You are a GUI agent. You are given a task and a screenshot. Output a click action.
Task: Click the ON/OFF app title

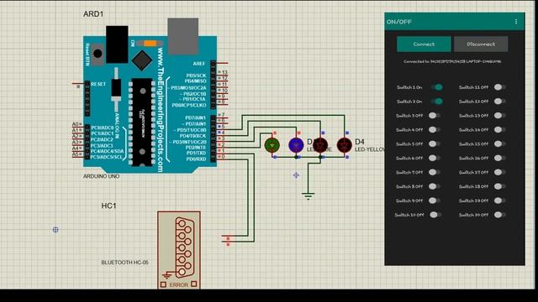399,22
